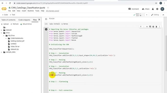Screen dimensions: 167x93
Task: Select the Colab Notebooks folder
Action: pyautogui.click(x=16, y=38)
